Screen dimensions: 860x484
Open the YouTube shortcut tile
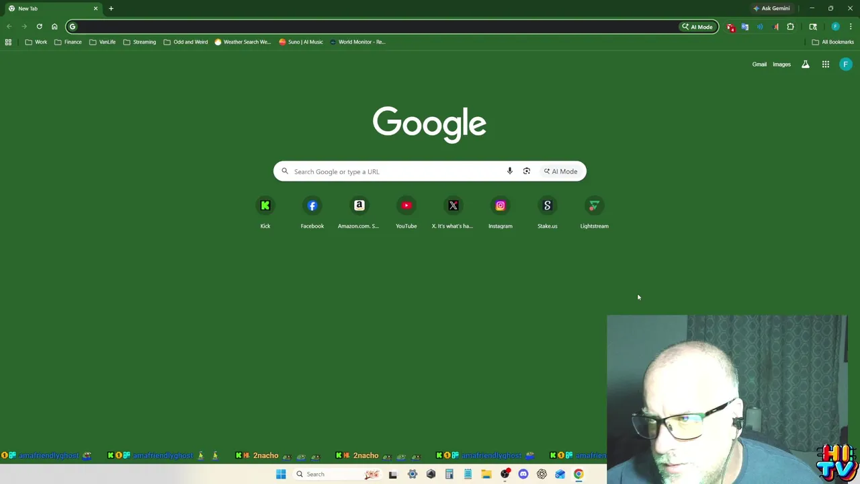pos(406,213)
